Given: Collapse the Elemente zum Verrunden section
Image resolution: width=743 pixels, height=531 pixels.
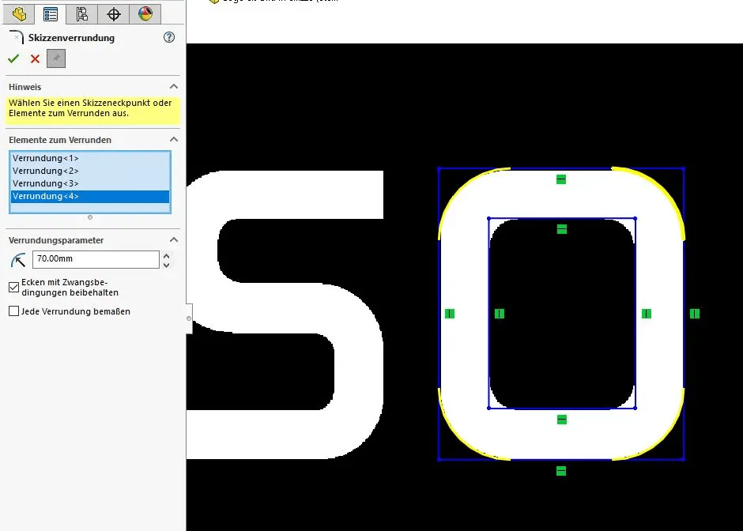Looking at the screenshot, I should (174, 140).
